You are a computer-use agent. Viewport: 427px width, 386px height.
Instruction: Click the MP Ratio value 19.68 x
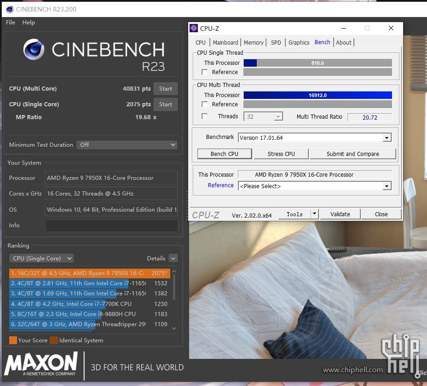pyautogui.click(x=146, y=117)
